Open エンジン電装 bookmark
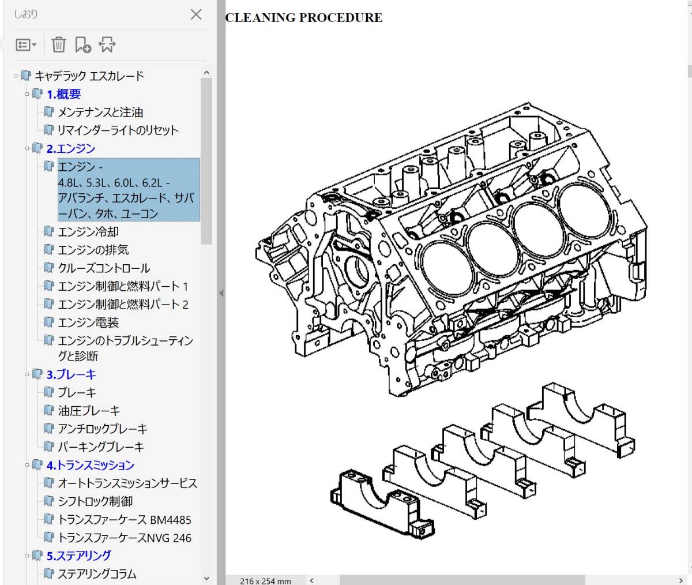The height and width of the screenshot is (585, 692). pos(88,322)
